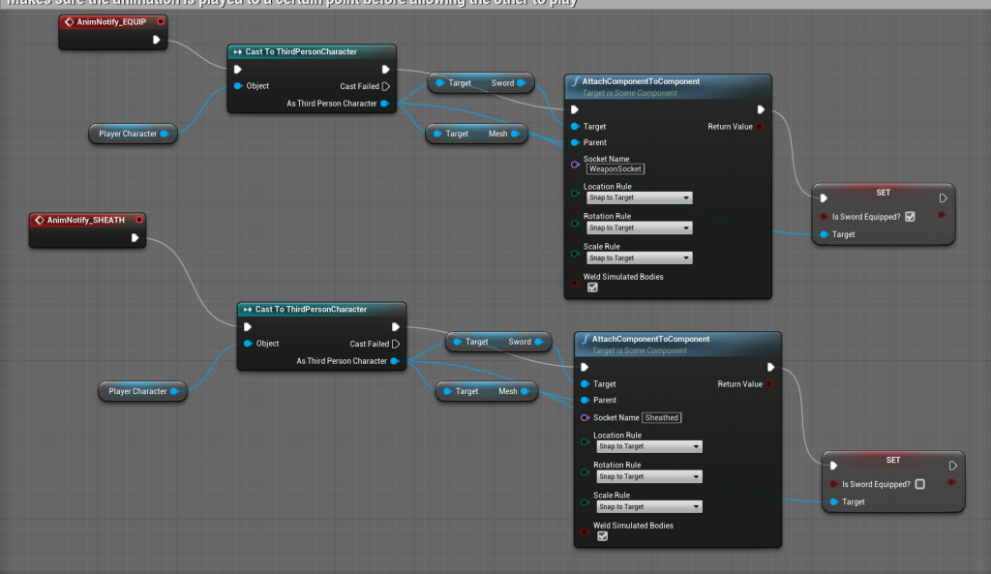
Task: Toggle Weld Simulated Bodies on upper attach node
Action: point(592,287)
